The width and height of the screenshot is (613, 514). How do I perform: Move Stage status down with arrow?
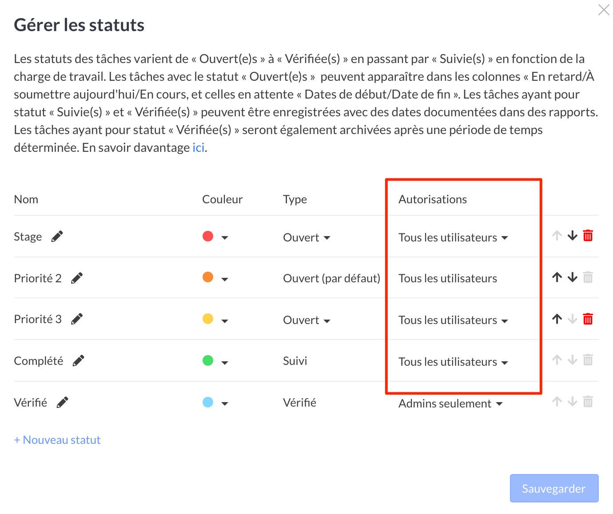[573, 236]
